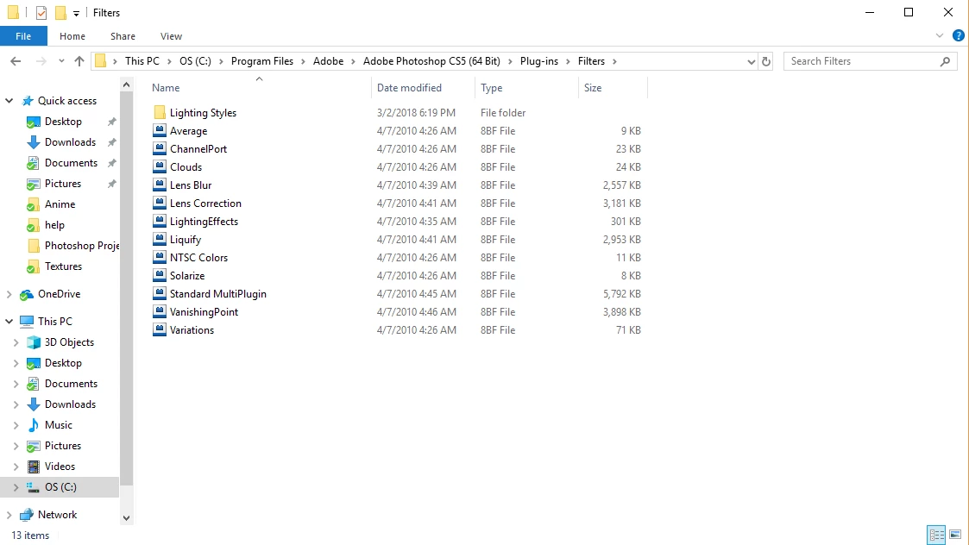This screenshot has height=545, width=969.
Task: Click the Plug-ins breadcrumb
Action: pos(539,61)
